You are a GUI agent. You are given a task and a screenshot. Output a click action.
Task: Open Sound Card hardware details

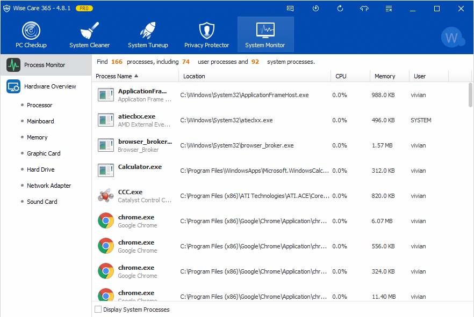pos(42,202)
